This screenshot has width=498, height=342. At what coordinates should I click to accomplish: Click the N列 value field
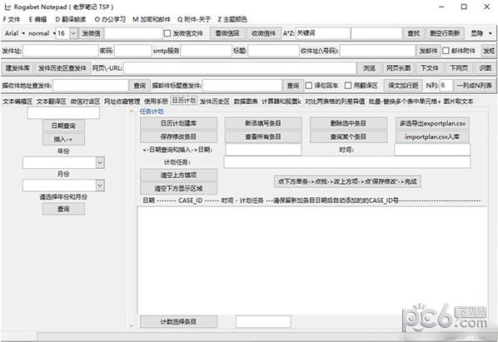[446, 86]
